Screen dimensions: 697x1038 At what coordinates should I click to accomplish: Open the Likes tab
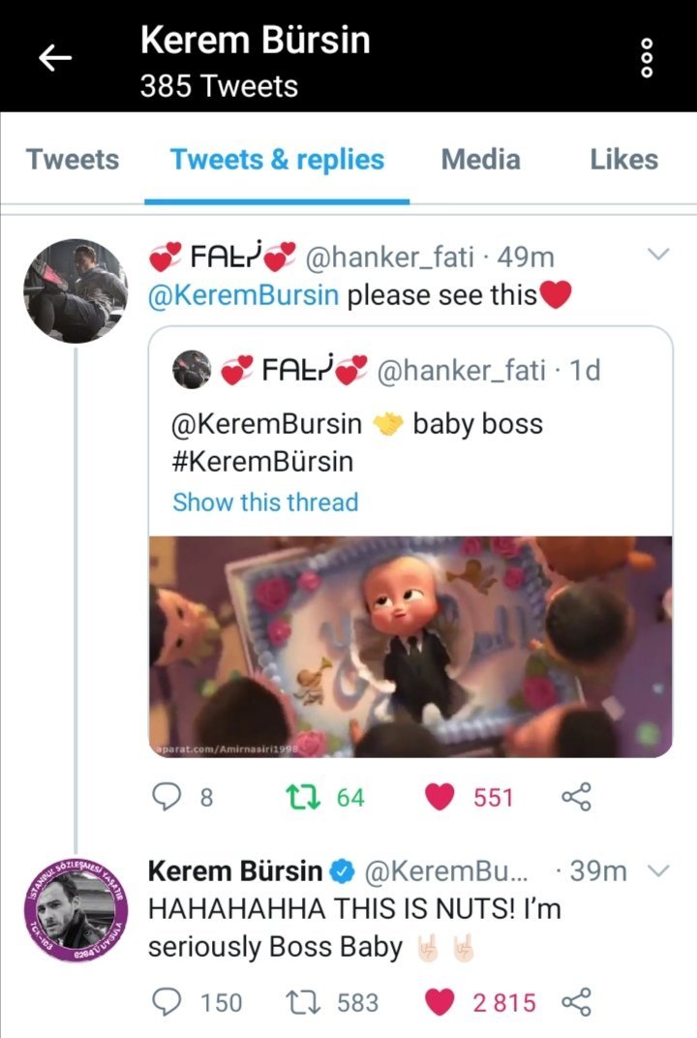[623, 160]
